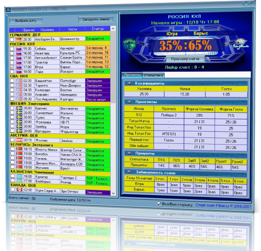This screenshot has width=261, height=251.
Task: Check the Авангард vs Куньлунь РС match box
Action: click(12, 53)
